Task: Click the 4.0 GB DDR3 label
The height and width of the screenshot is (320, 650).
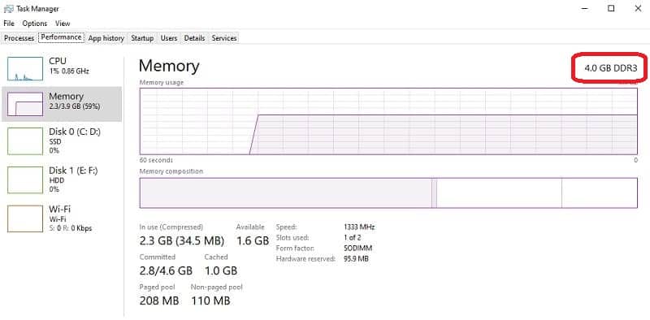Action: [x=610, y=68]
